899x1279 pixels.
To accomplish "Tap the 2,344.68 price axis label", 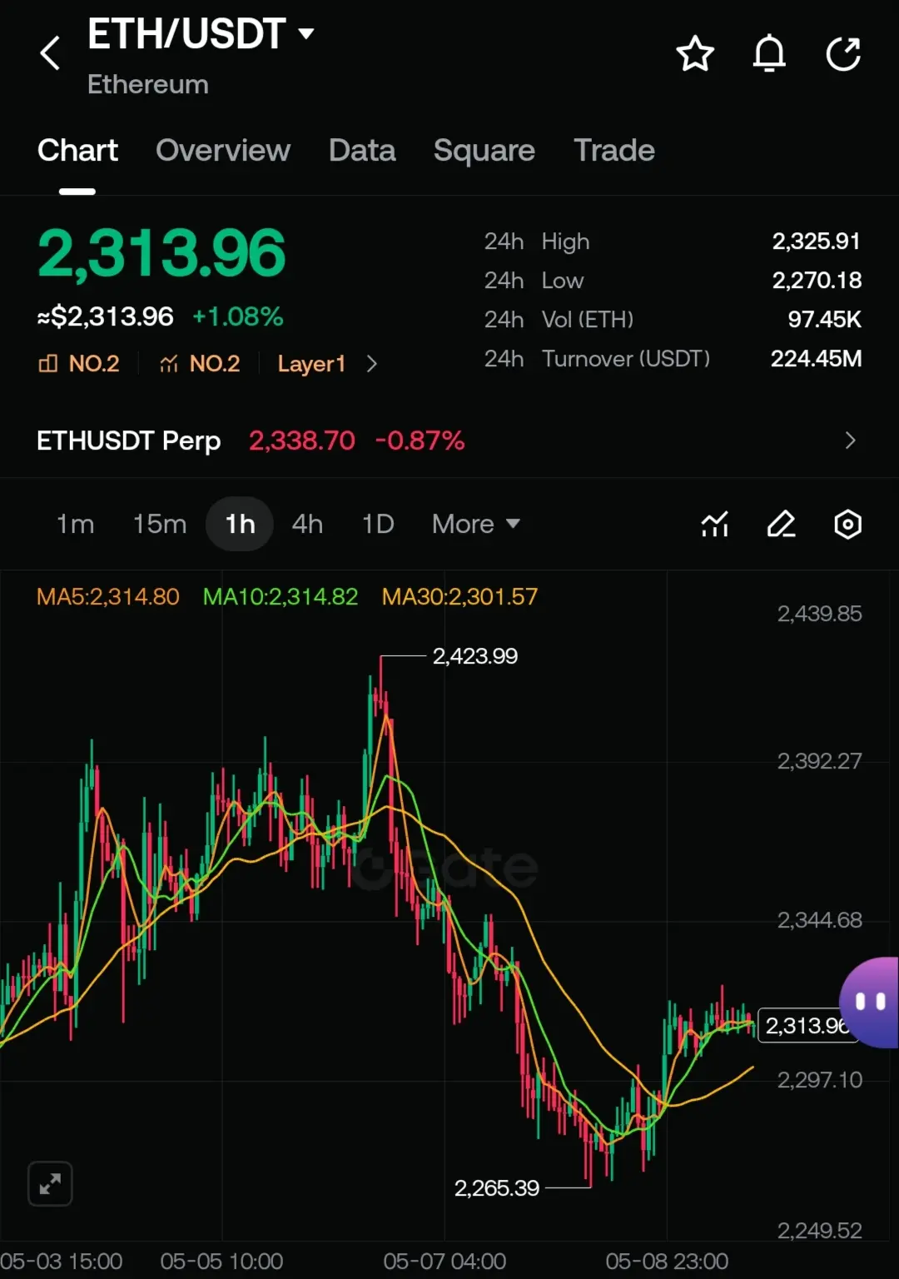I will point(819,920).
